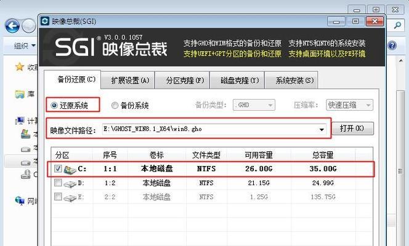Uncheck the C: partition checkbox

(x=58, y=169)
